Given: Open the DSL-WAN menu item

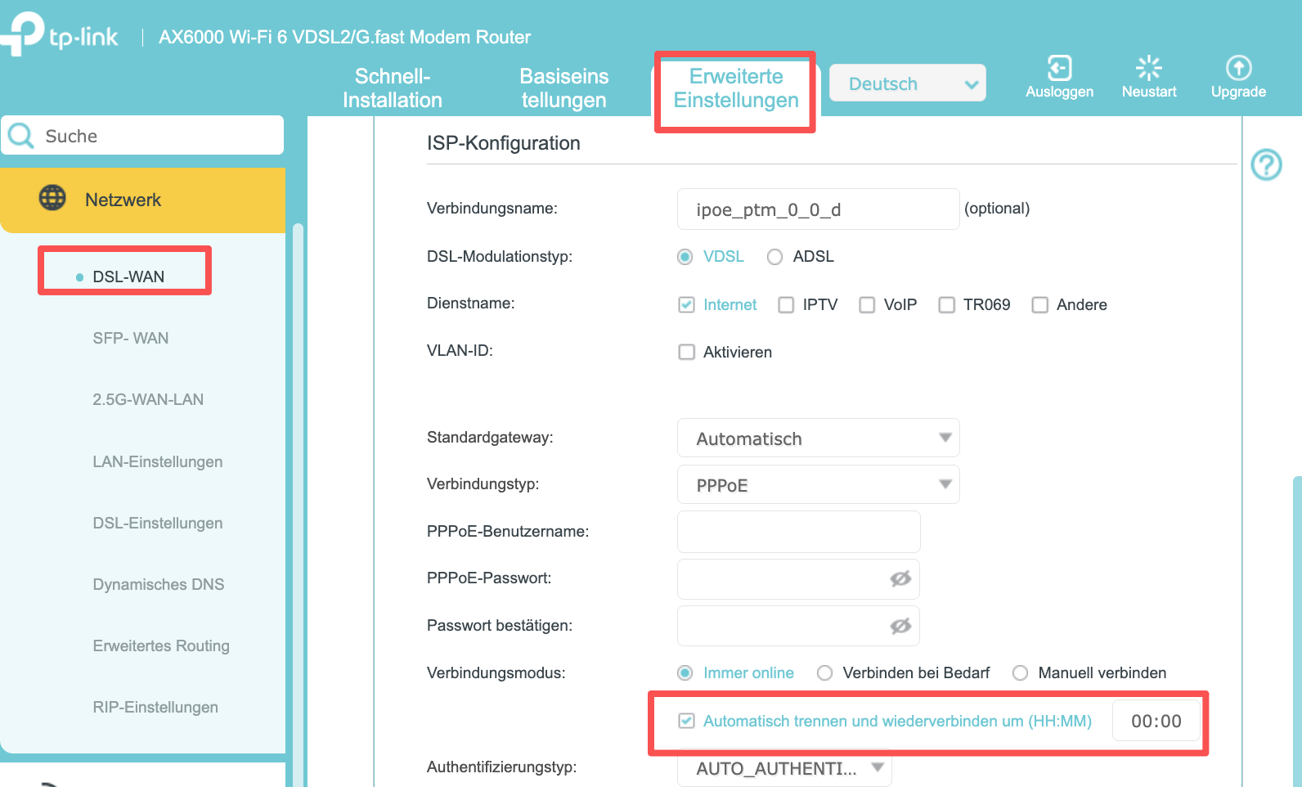Looking at the screenshot, I should [128, 277].
